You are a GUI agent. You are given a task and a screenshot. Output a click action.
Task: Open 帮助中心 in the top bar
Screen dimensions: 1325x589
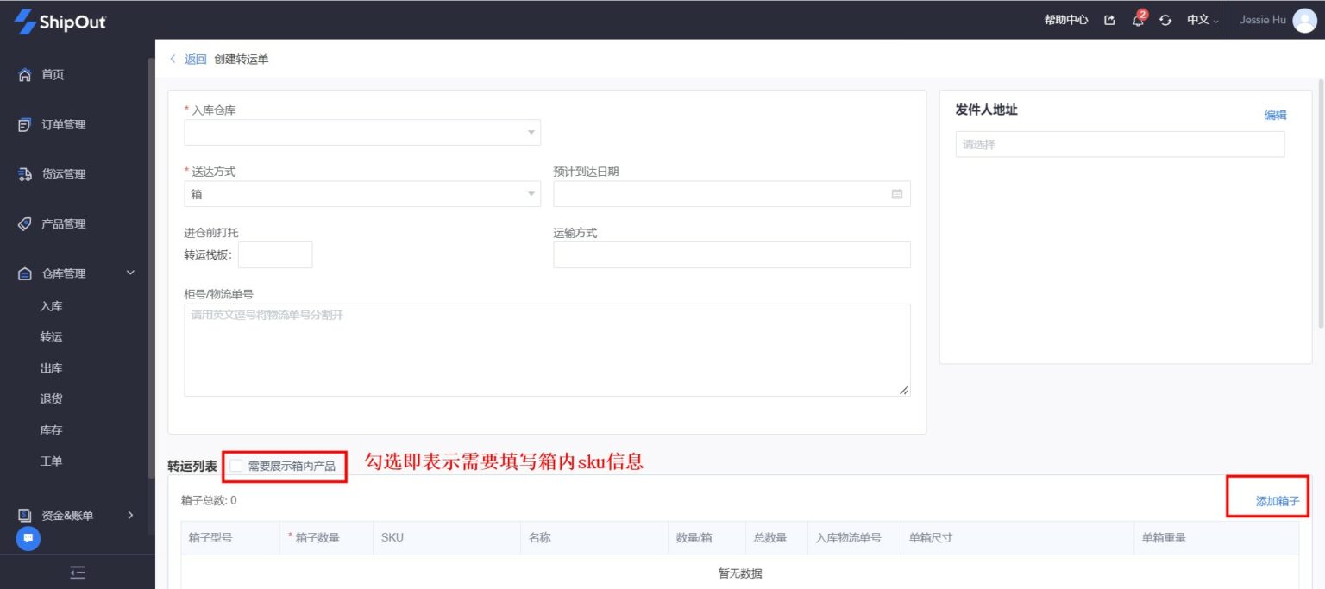point(1066,19)
